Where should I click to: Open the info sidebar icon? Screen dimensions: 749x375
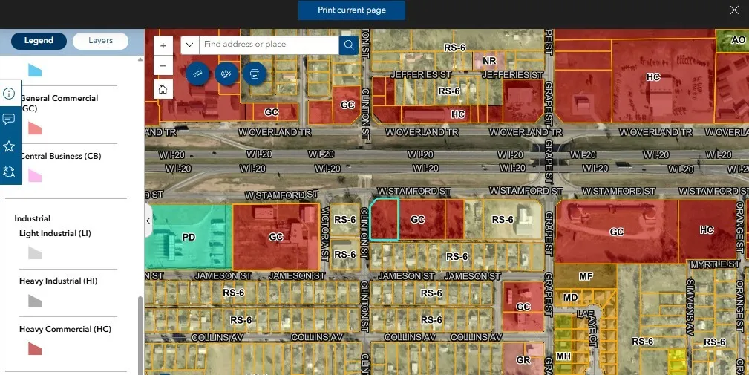[9, 93]
